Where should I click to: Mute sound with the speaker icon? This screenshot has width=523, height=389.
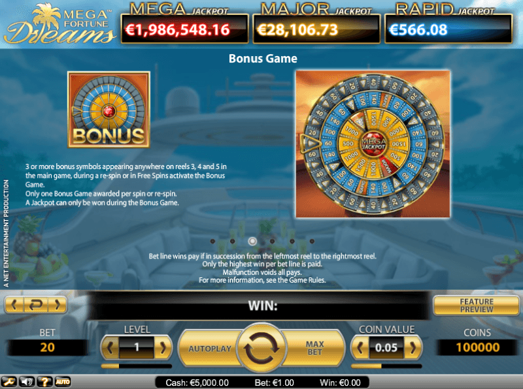(27, 382)
